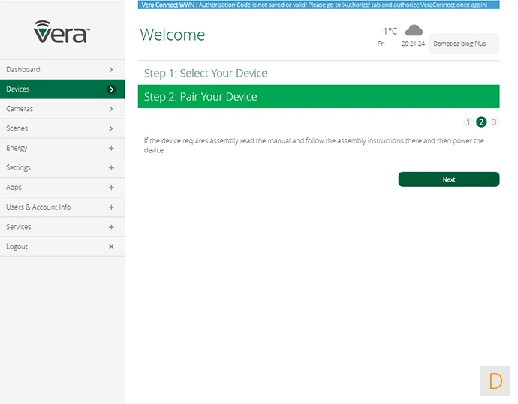Expand Users & Account Info plus icon

(111, 207)
